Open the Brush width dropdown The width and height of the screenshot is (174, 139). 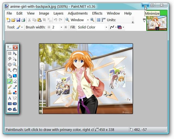61,27
